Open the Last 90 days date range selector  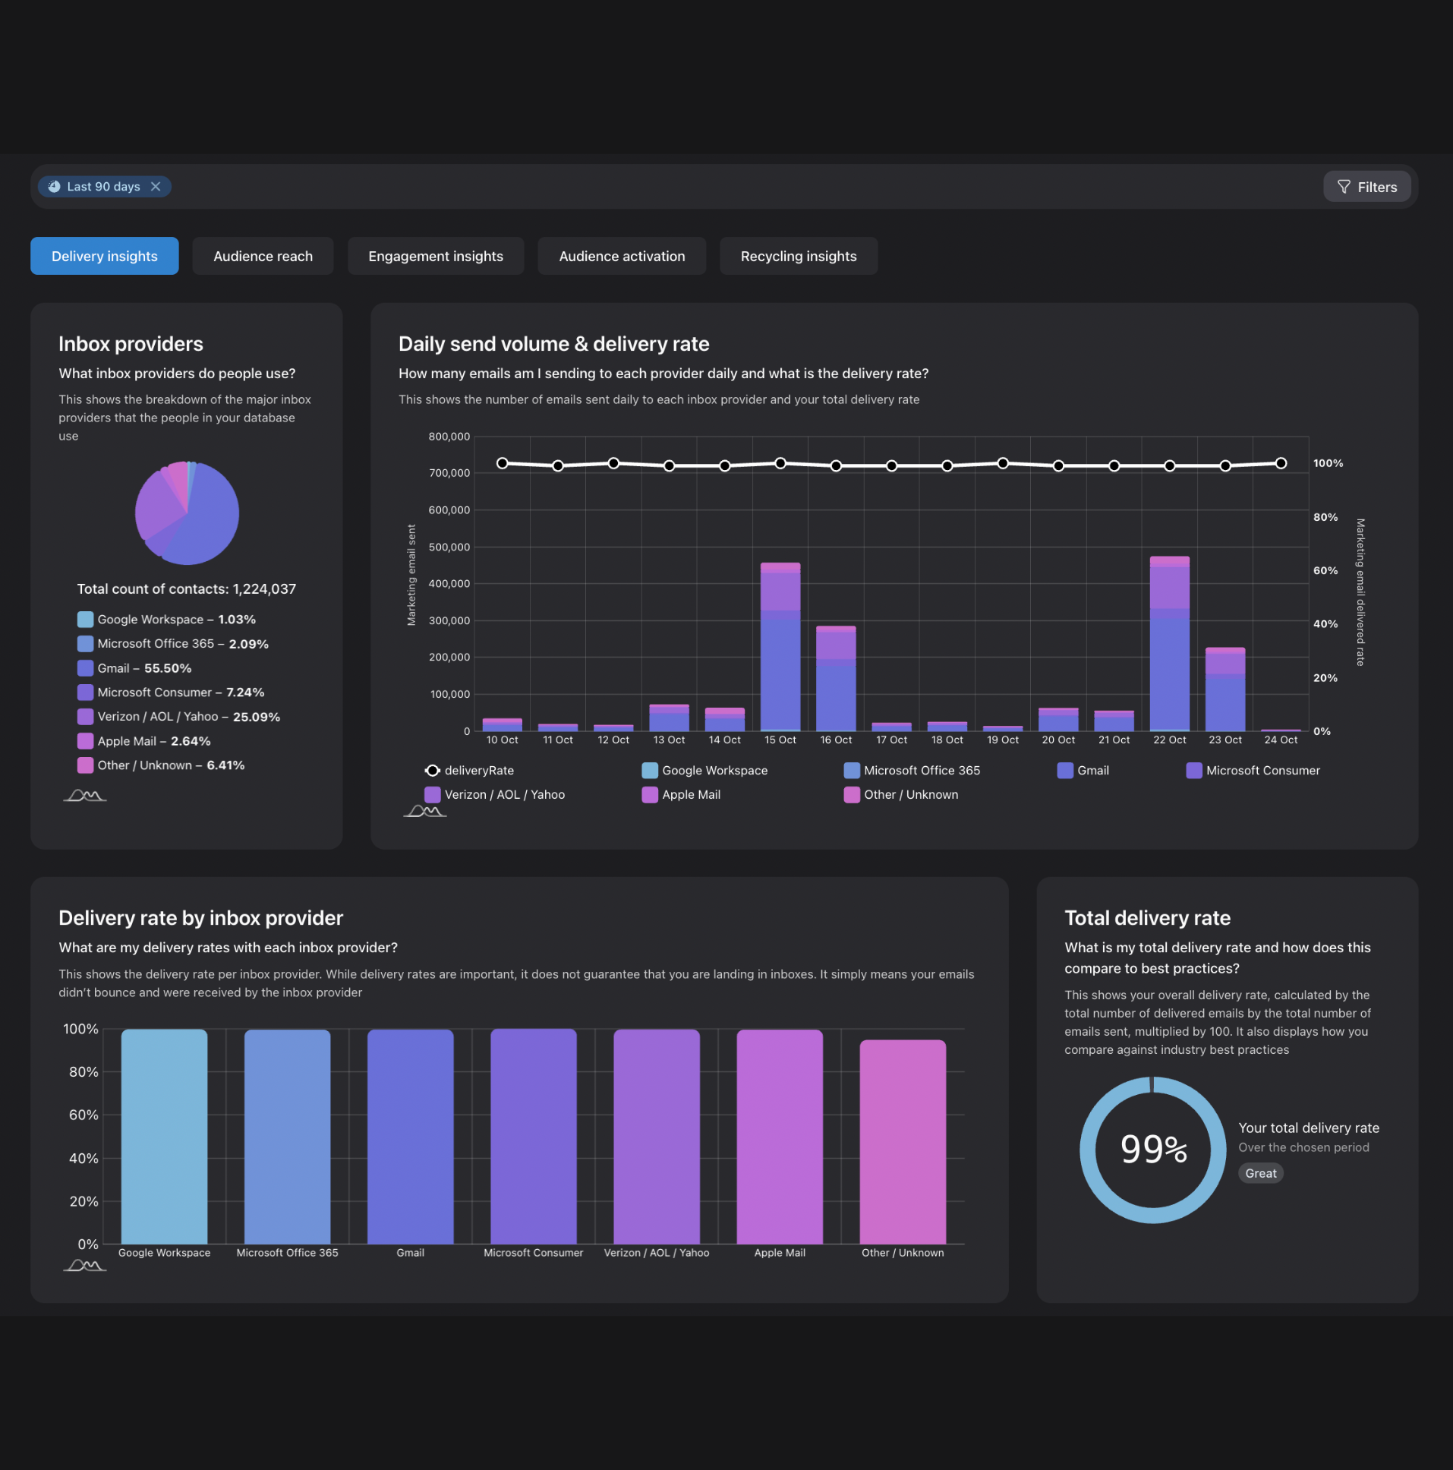pyautogui.click(x=103, y=187)
